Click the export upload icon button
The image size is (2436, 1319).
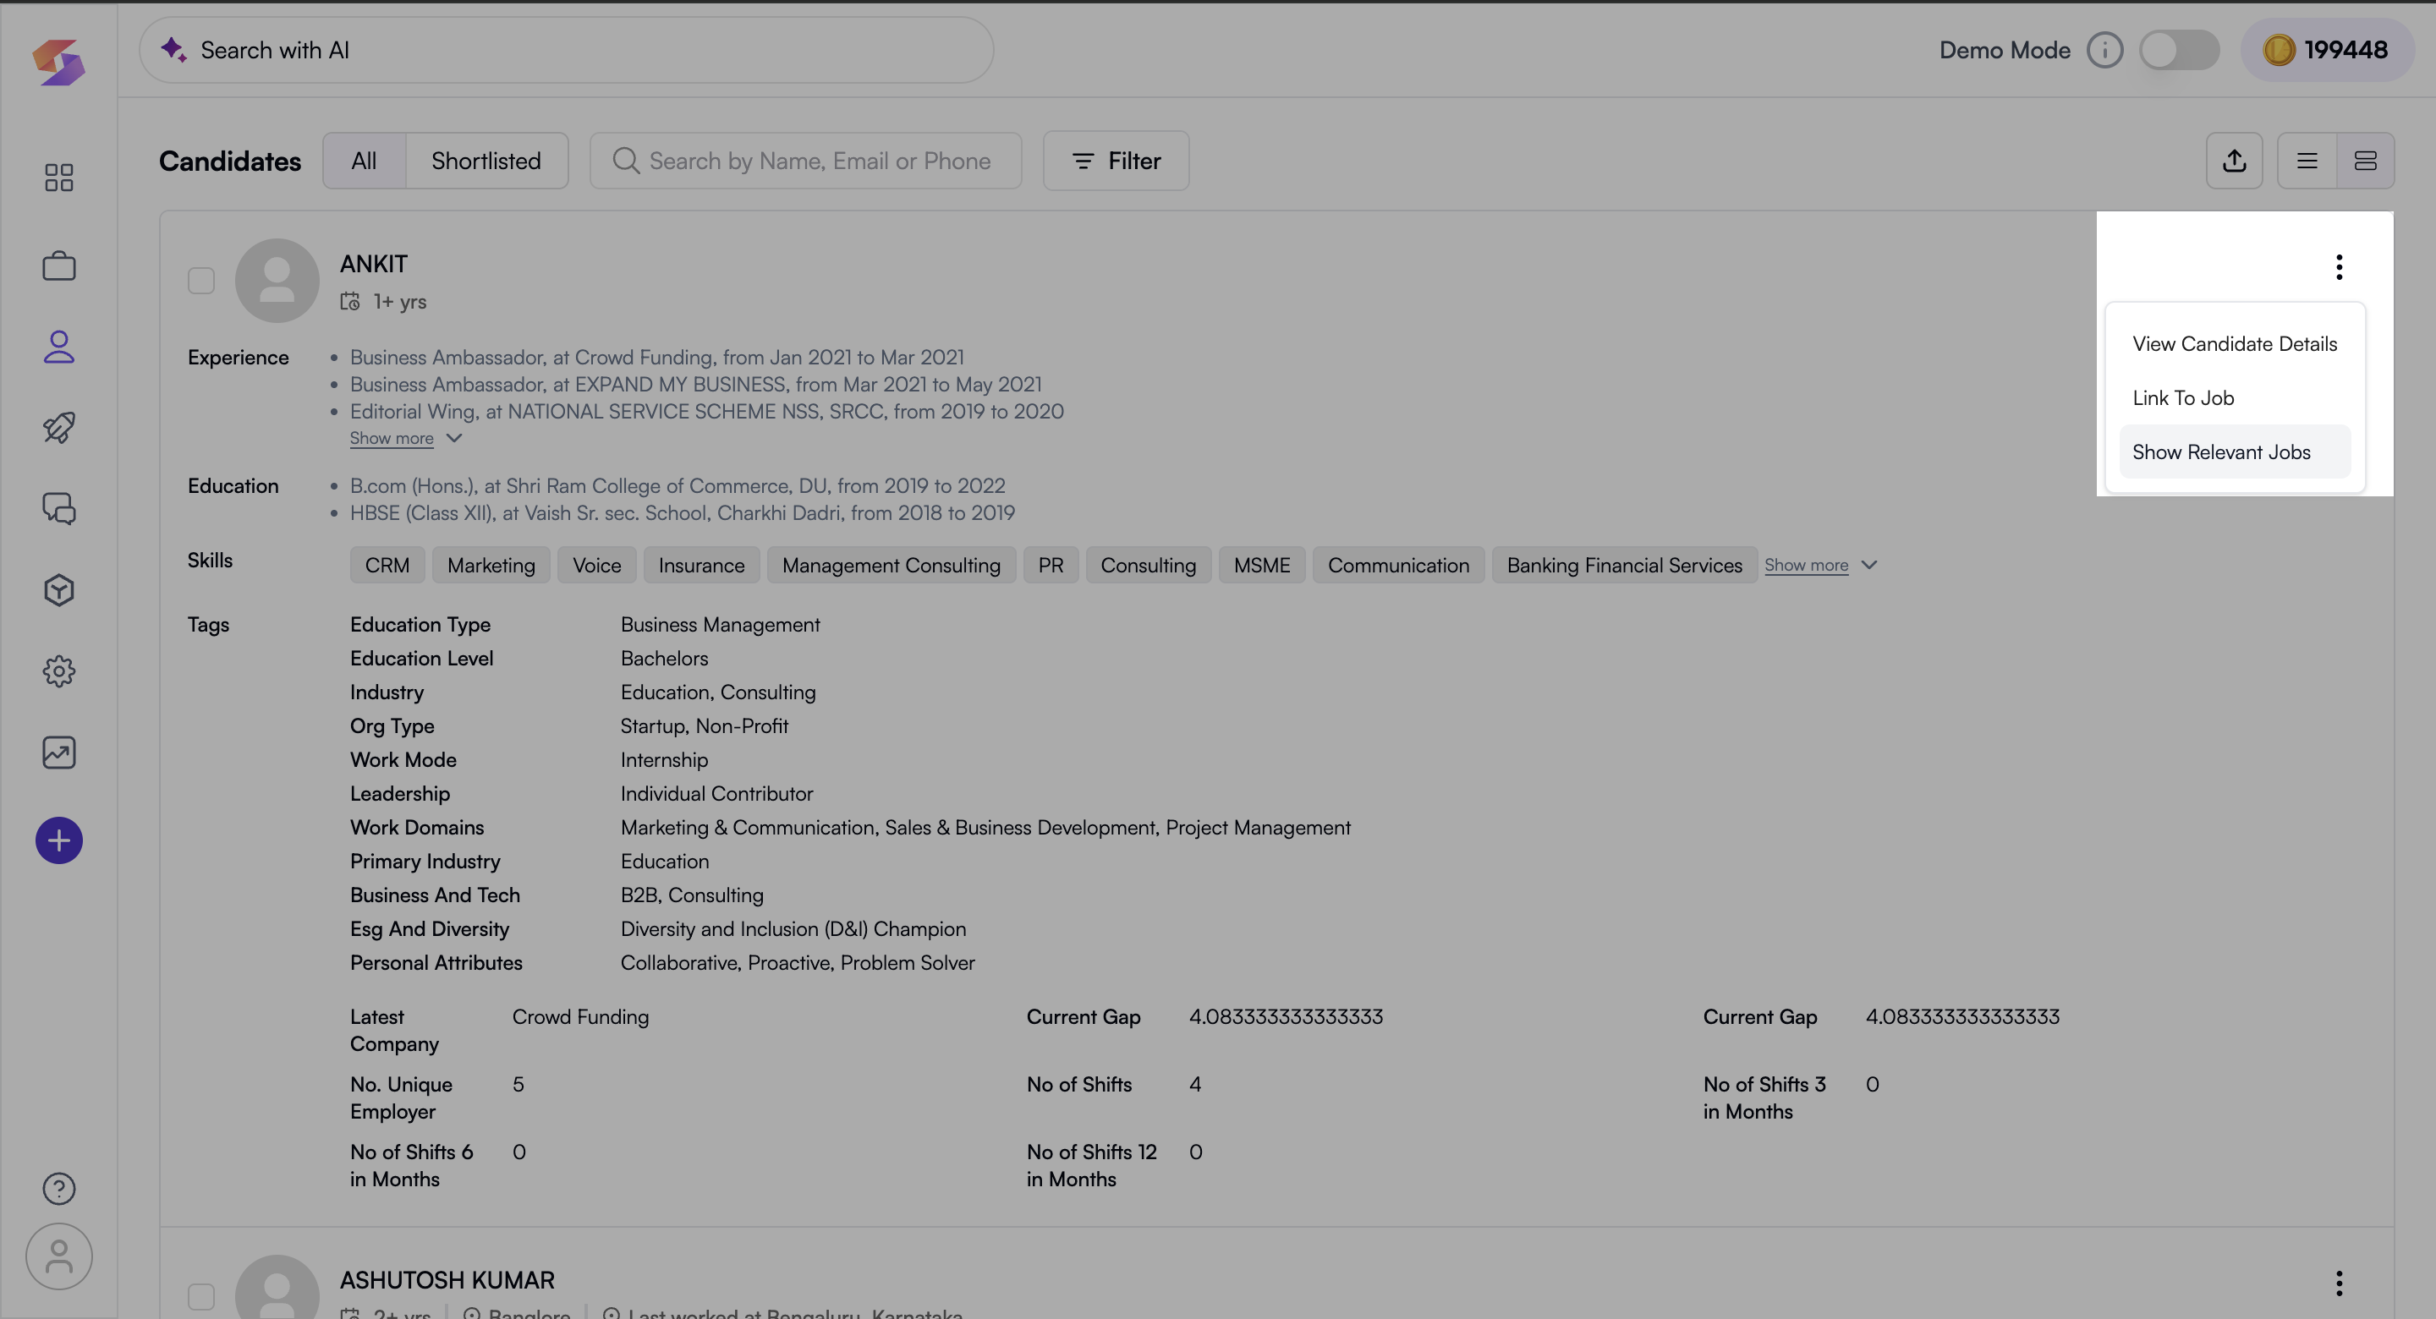(x=2235, y=161)
